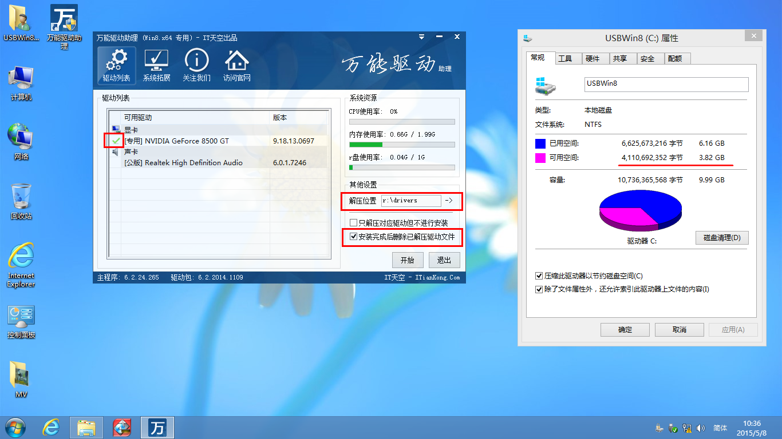Click the small drive icon in properties title bar
The width and height of the screenshot is (782, 439).
[x=527, y=38]
